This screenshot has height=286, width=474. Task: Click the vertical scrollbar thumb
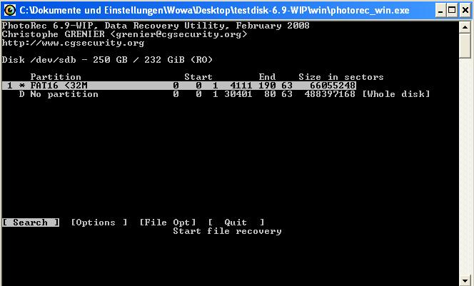point(465,46)
